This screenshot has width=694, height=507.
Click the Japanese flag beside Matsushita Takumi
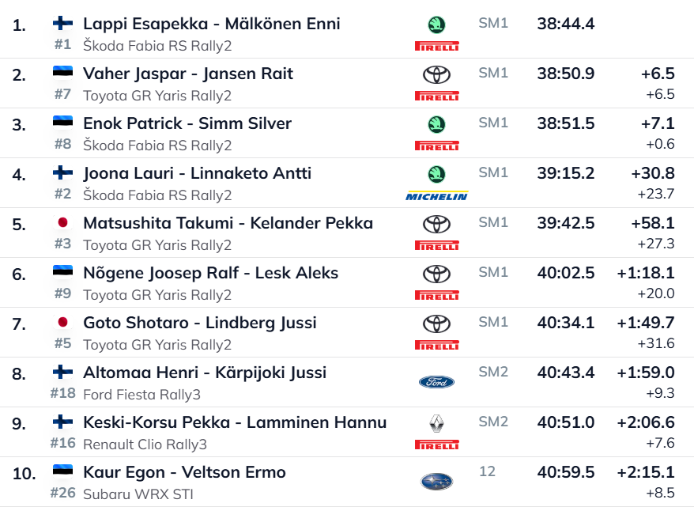62,223
